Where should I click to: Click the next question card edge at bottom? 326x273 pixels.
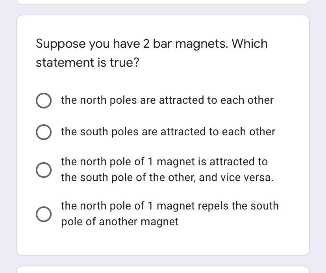(163, 269)
